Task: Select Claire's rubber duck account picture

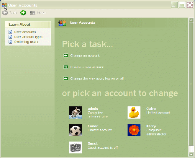Action: [x=134, y=112]
